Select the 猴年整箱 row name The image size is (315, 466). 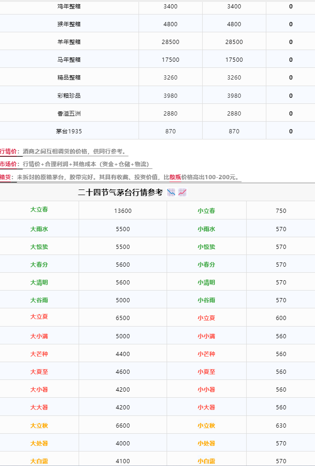(69, 24)
